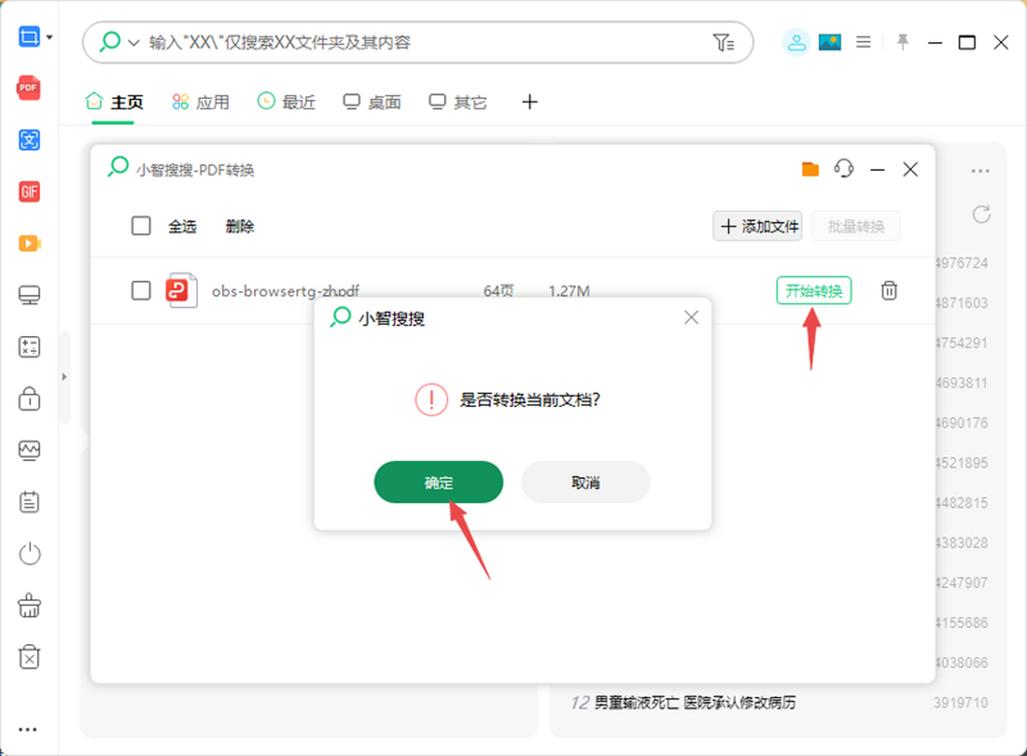This screenshot has width=1027, height=756.
Task: Open the performance monitor chart icon
Action: (30, 450)
